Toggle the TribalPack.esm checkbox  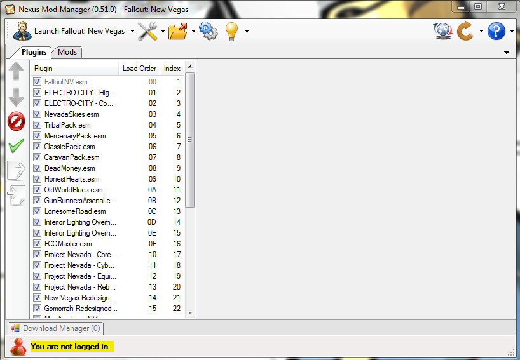coord(37,125)
